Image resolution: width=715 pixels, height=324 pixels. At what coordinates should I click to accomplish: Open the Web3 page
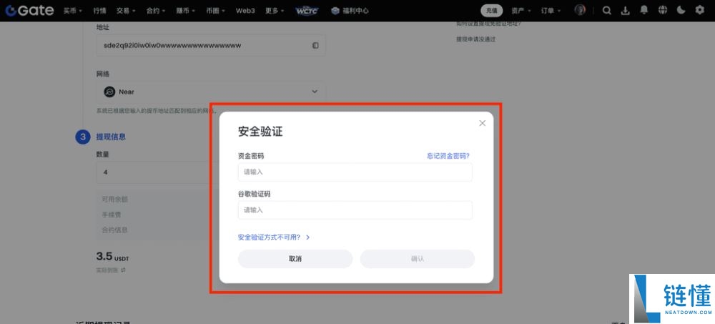pos(245,11)
